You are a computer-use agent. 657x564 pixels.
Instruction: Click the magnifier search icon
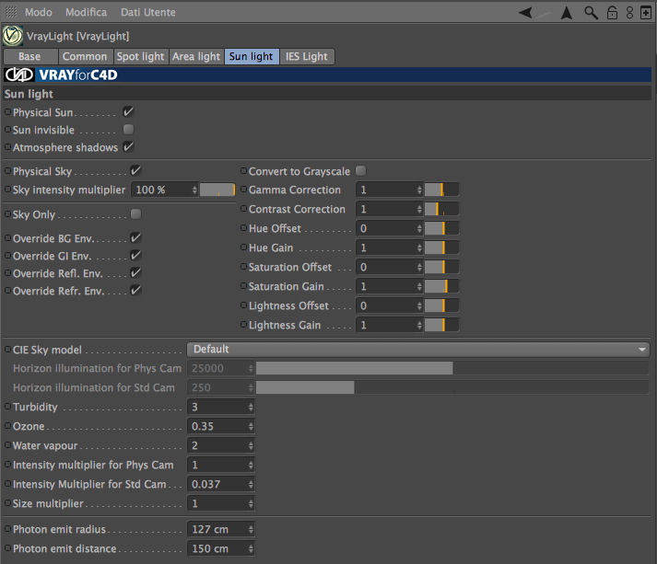(591, 13)
